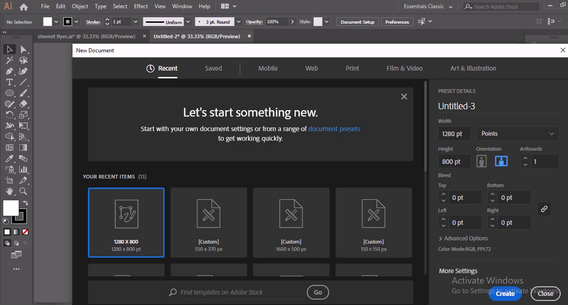Viewport: 568px width, 305px height.
Task: Open the Points units dropdown
Action: coord(517,134)
